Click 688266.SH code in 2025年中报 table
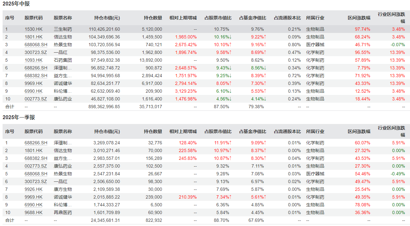410x226 pixels. (x=36, y=68)
